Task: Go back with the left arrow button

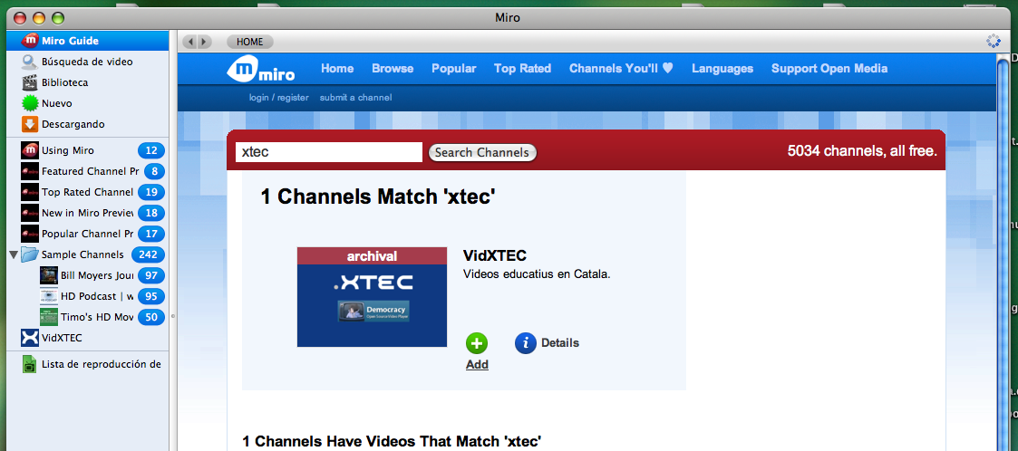Action: click(191, 42)
